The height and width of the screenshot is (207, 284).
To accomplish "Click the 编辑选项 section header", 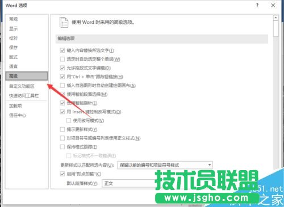I will (162, 39).
